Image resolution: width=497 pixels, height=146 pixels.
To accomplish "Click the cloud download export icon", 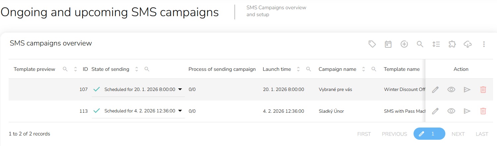I will point(468,44).
